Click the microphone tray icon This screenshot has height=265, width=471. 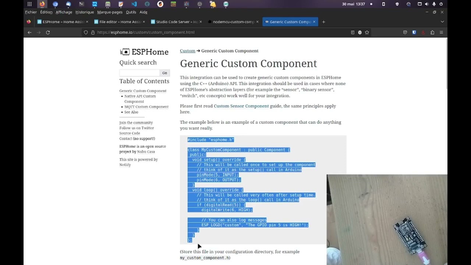point(434,4)
